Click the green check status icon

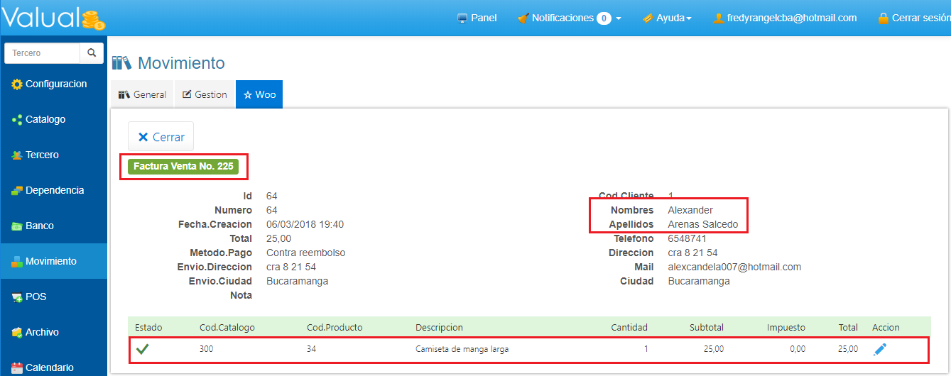click(x=143, y=349)
